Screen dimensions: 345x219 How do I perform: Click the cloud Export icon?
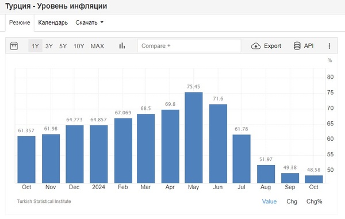(x=256, y=46)
